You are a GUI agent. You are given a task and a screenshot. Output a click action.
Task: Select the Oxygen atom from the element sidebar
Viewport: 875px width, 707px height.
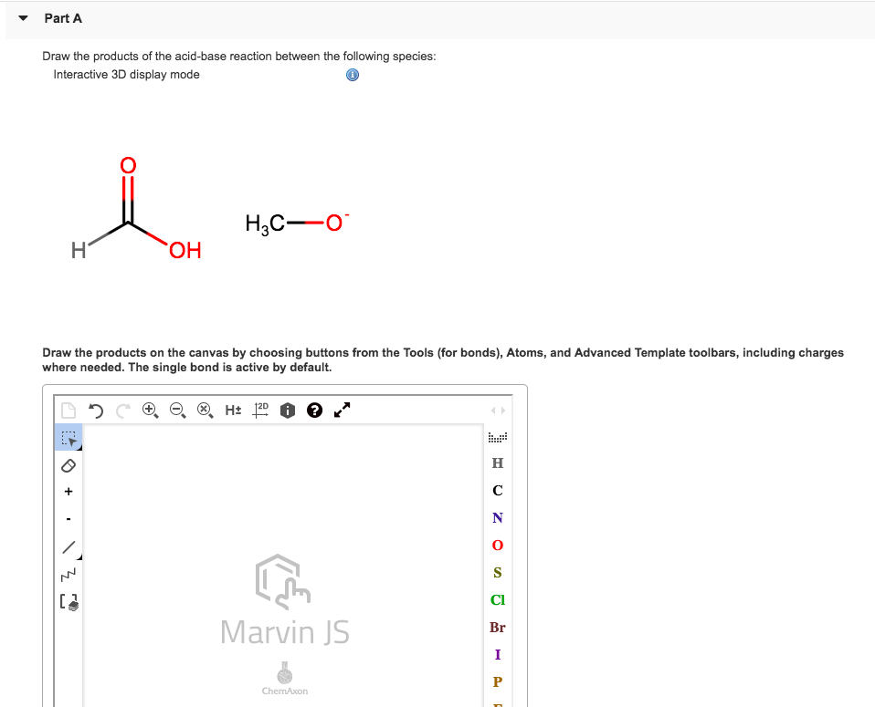click(497, 545)
